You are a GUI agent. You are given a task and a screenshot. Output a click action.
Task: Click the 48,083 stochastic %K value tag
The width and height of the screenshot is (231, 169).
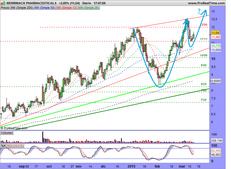coord(216,155)
